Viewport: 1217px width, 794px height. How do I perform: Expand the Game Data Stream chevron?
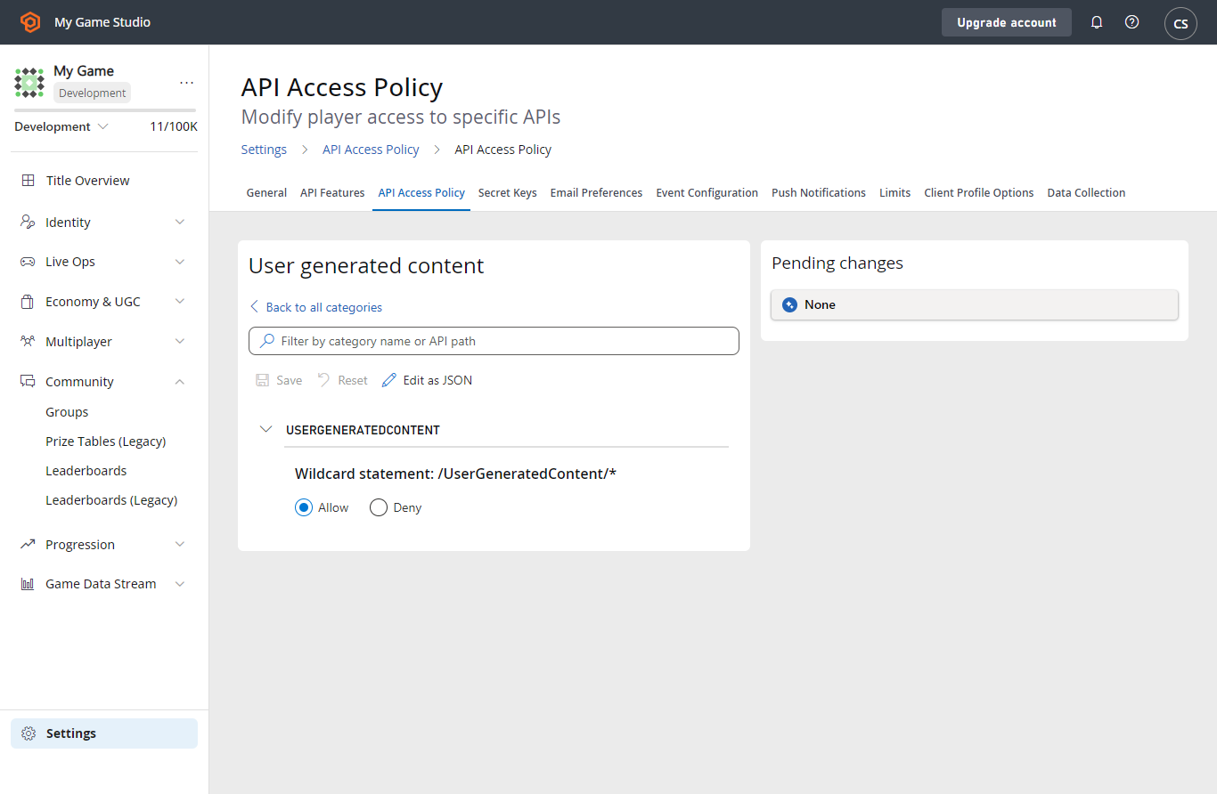(180, 584)
